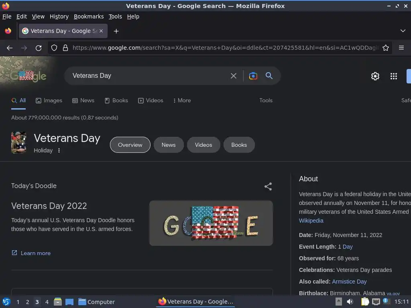The height and width of the screenshot is (308, 411).
Task: Click the 15:11 clock
Action: click(x=401, y=302)
